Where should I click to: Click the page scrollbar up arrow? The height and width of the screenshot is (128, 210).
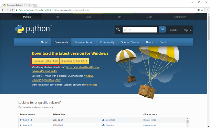[x=209, y=14]
